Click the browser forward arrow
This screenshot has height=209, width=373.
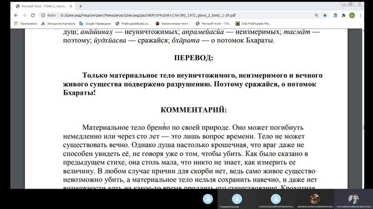tap(24, 16)
